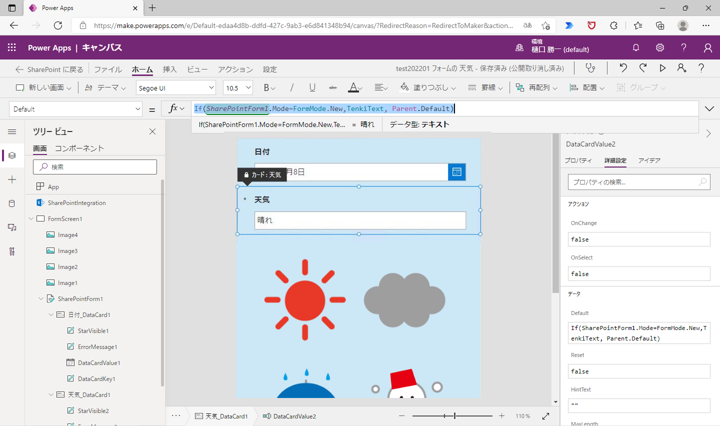720x426 pixels.
Task: Open the Border dropdown
Action: pyautogui.click(x=485, y=87)
